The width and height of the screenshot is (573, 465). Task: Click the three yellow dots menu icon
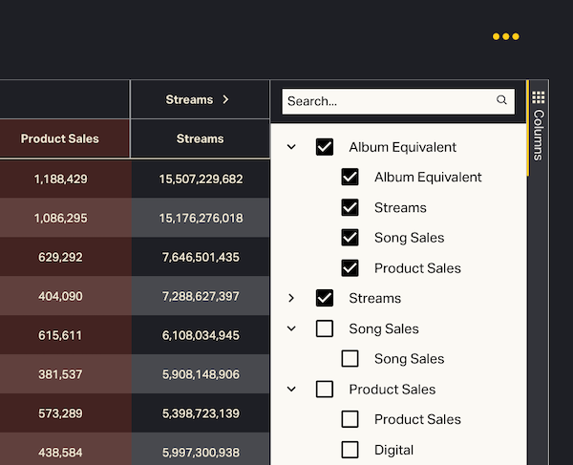pos(505,36)
